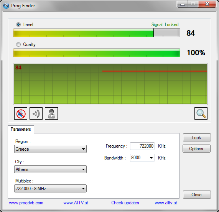Click the user profile icon button

[51, 113]
